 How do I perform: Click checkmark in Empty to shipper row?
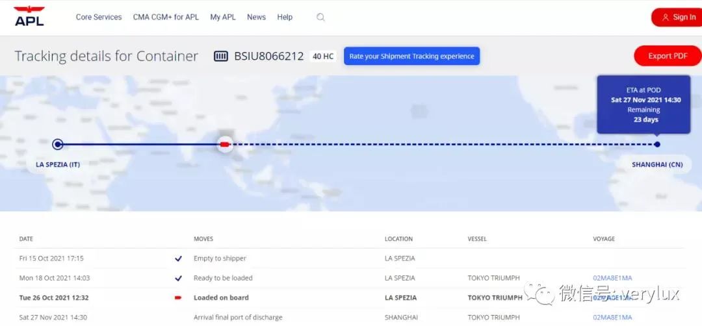pyautogui.click(x=179, y=258)
